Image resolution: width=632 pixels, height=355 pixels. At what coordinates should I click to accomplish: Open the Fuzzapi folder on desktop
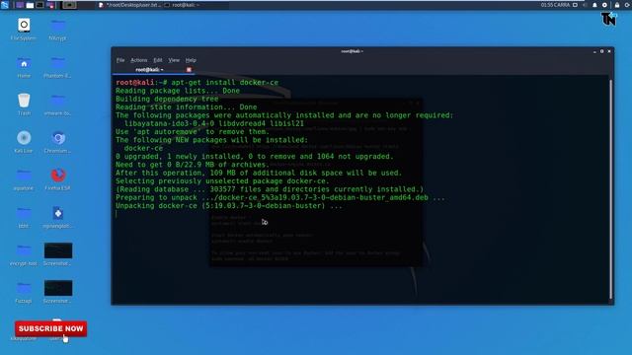click(x=24, y=288)
